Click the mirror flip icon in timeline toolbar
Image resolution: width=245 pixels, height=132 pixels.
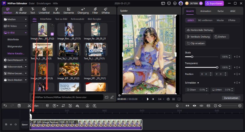point(77,106)
